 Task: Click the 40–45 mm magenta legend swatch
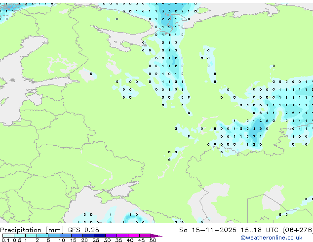pos(134,236)
